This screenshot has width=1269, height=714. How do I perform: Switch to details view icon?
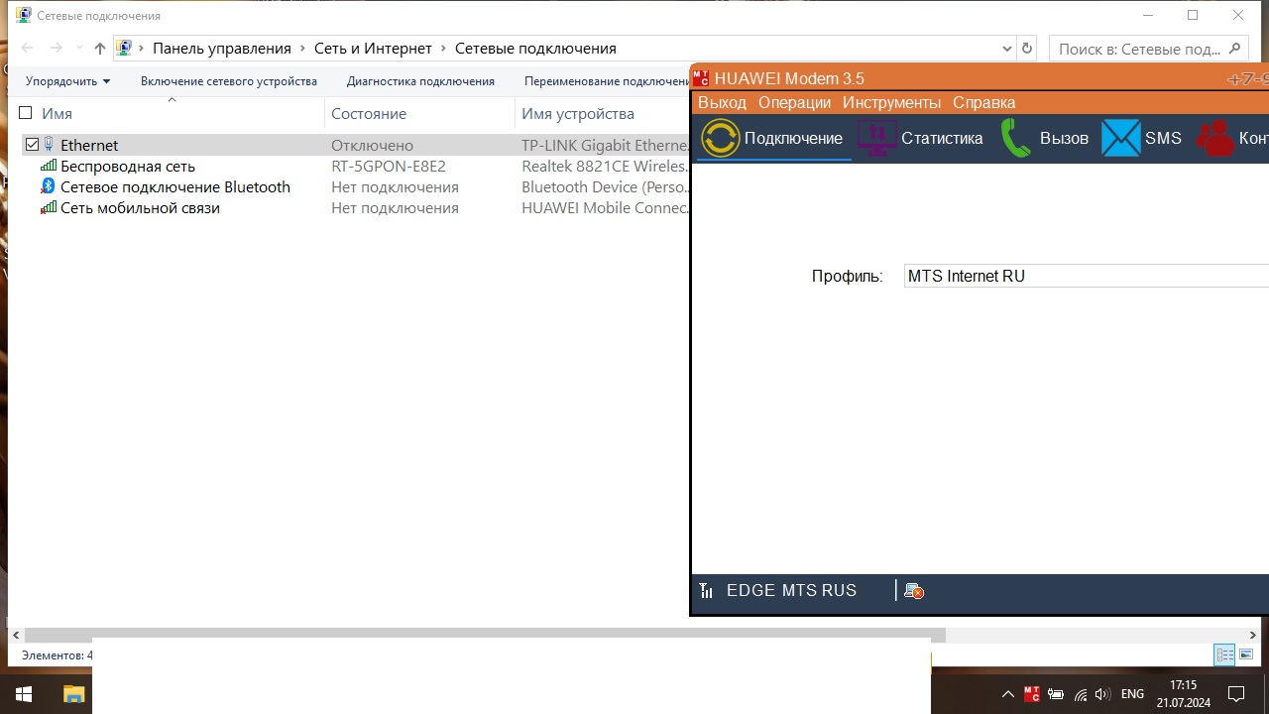[x=1225, y=654]
